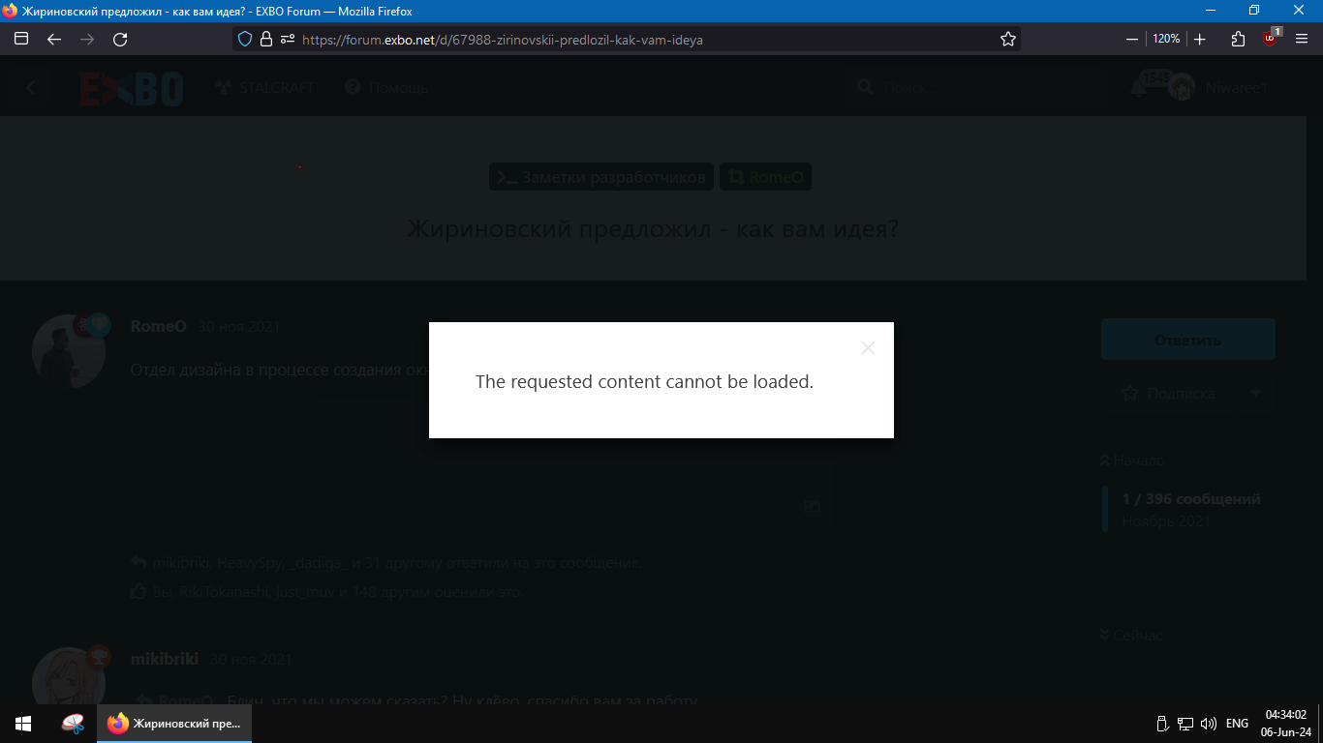Open the ENG language switcher
Image resolution: width=1323 pixels, height=743 pixels.
(x=1237, y=724)
